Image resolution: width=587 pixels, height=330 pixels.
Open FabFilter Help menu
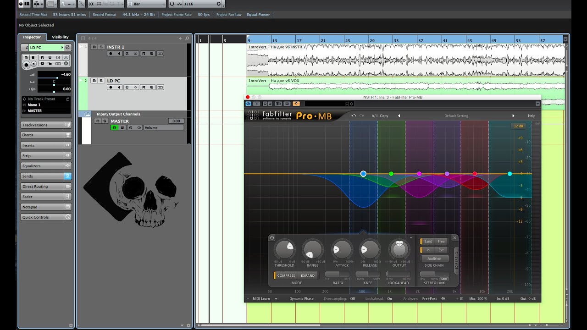(532, 116)
